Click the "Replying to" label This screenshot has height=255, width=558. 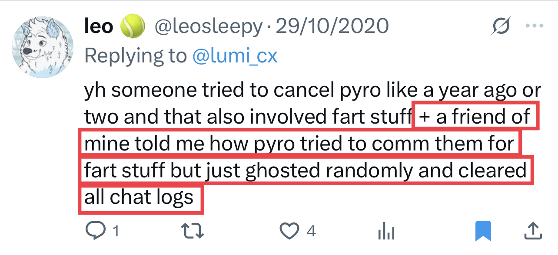click(135, 56)
